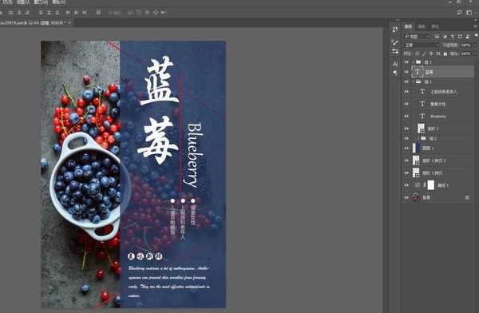Select the Zoom 3D camera mode icon
This screenshot has width=479, height=313.
(164, 13)
